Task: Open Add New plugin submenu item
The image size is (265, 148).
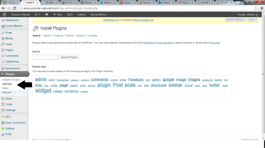Action: 7,84
